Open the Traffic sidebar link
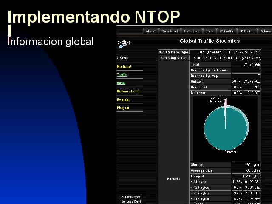 tap(122, 74)
